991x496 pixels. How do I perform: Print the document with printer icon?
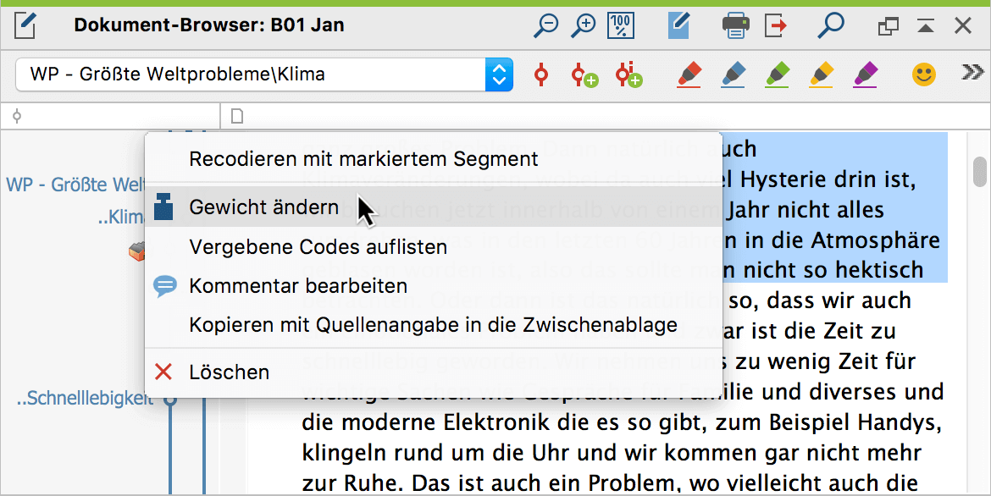pos(736,26)
